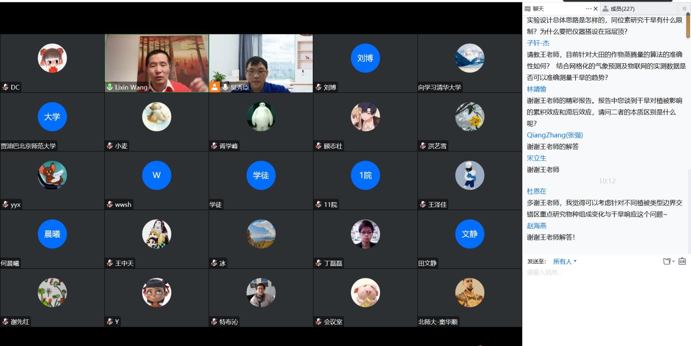Viewport: 691px width, 346px height.
Task: Open the 所有人 send-to recipient dropdown
Action: pos(565,262)
